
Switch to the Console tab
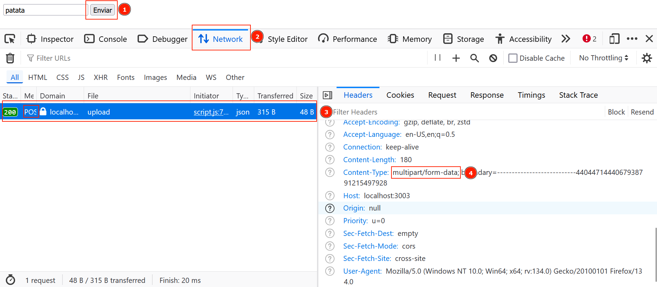click(x=106, y=39)
